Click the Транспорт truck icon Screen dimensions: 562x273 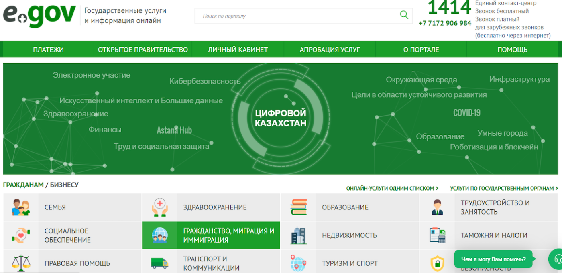click(160, 263)
